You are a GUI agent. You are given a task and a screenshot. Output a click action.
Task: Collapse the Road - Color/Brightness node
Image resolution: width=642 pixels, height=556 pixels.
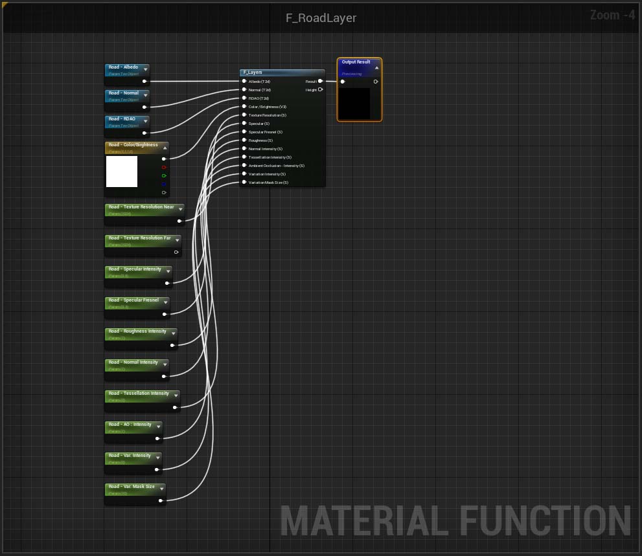point(165,148)
